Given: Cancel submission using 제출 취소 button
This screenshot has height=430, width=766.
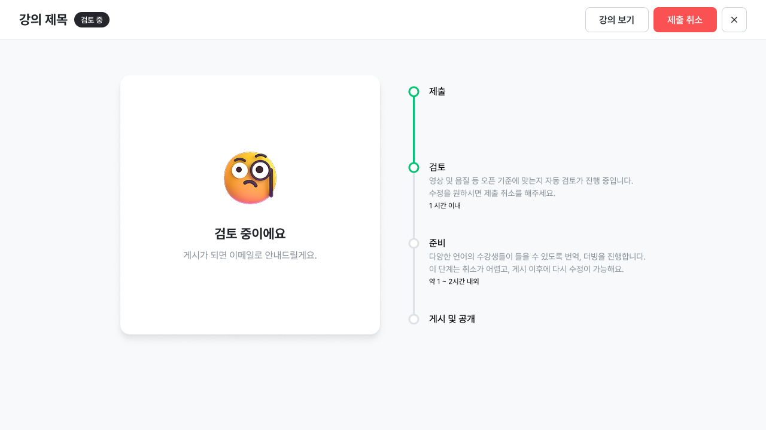Looking at the screenshot, I should pyautogui.click(x=685, y=20).
